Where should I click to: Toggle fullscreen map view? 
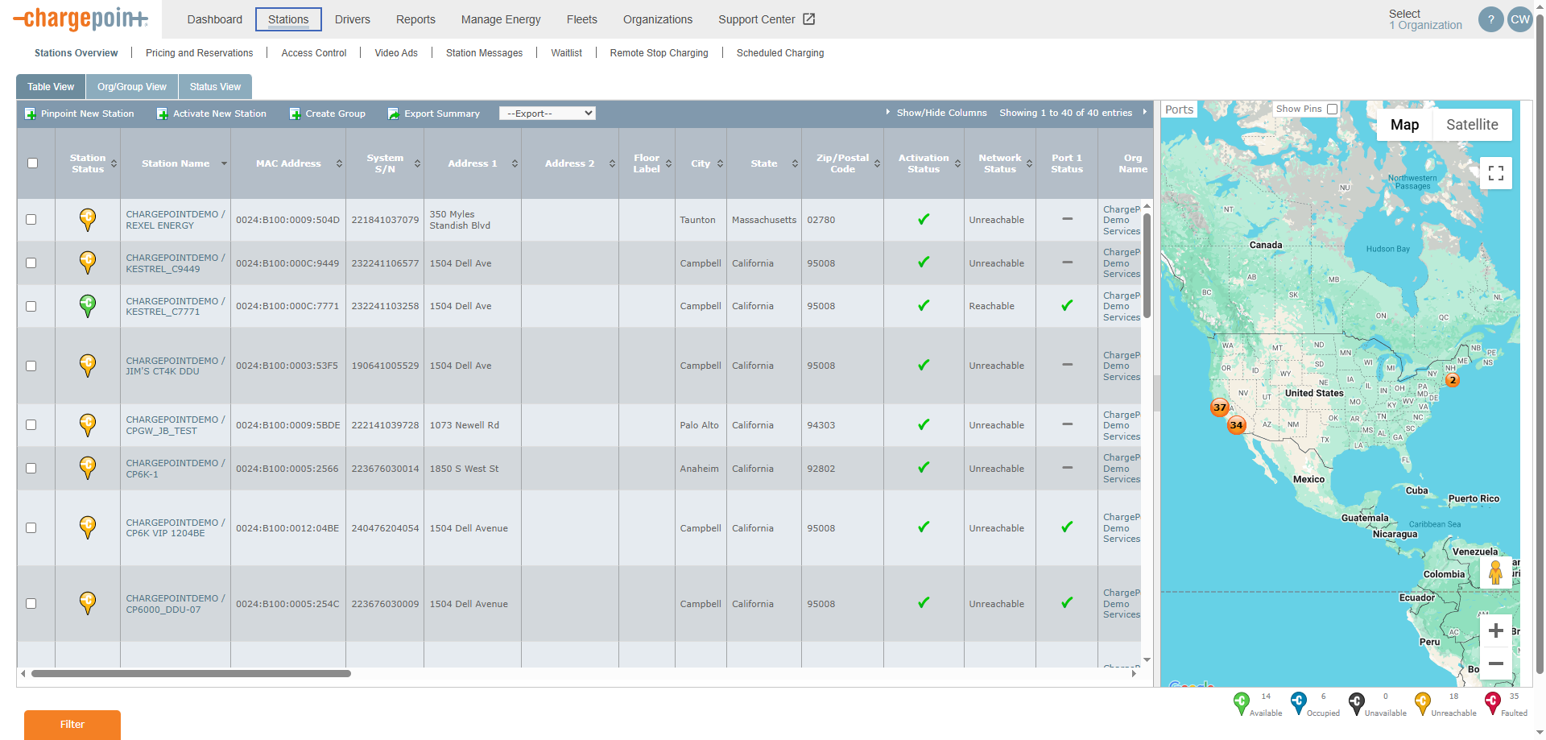click(1495, 173)
